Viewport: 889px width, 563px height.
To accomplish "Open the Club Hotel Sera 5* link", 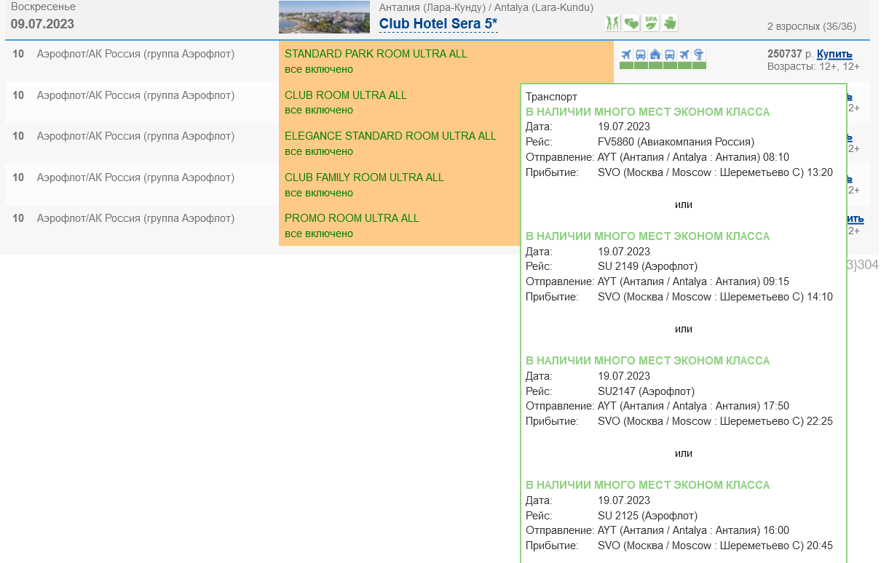I will click(438, 24).
